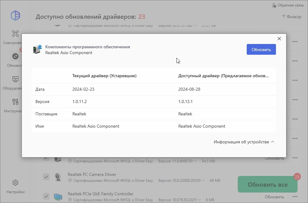Screen dimensions: 308x203
Task: Open the version dropdown showing 10.076.50.2025
Action: (x=179, y=200)
